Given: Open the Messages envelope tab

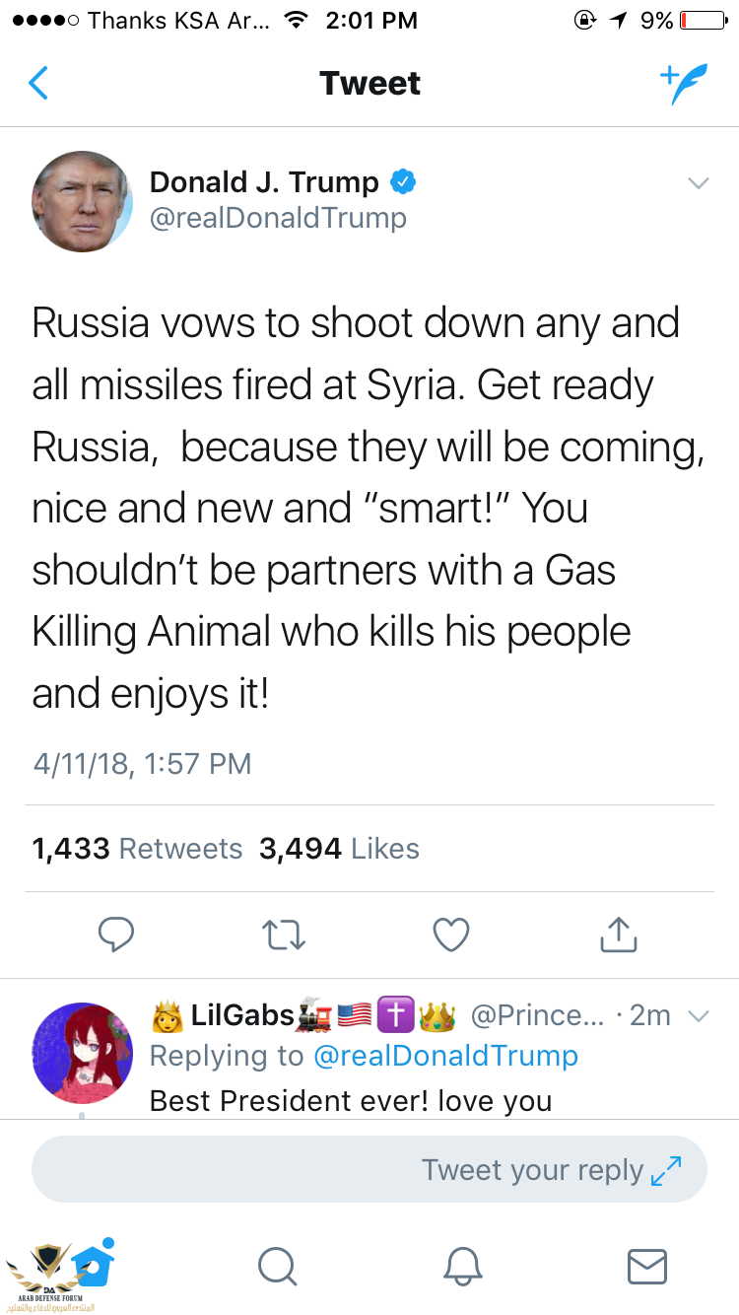Looking at the screenshot, I should tap(647, 1266).
